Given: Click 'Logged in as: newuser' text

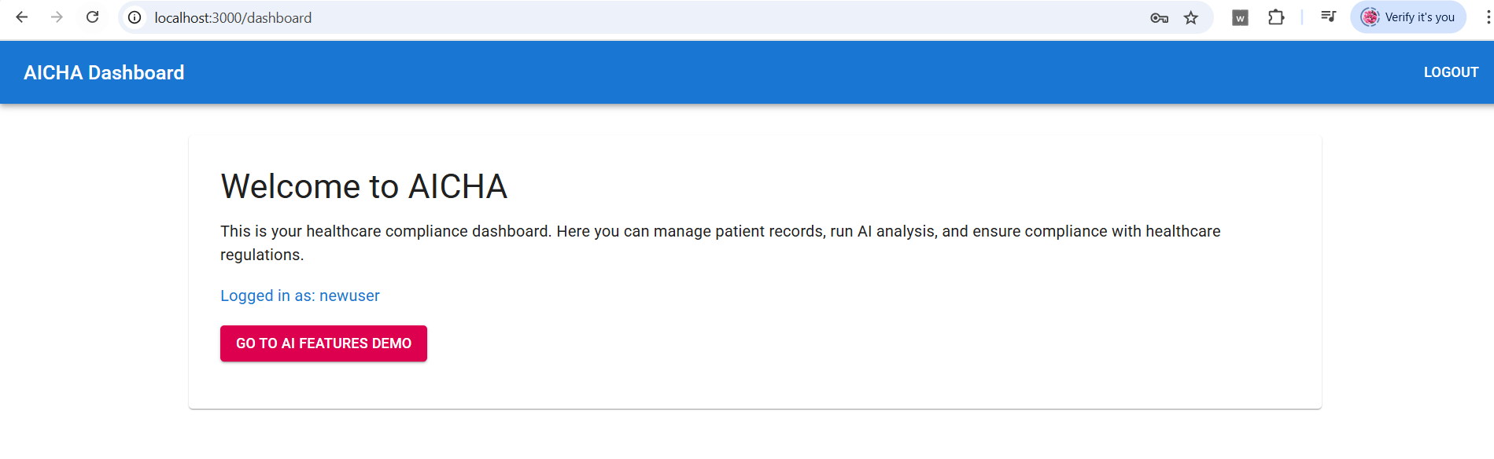Looking at the screenshot, I should point(300,296).
